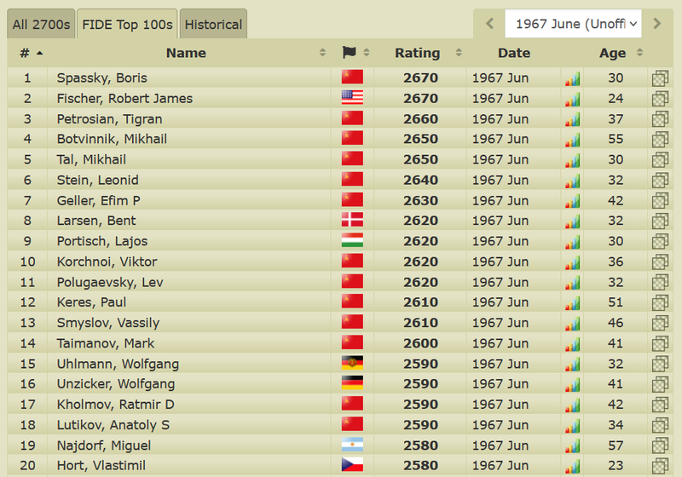Sort table by Age column header
The image size is (682, 477).
(612, 53)
